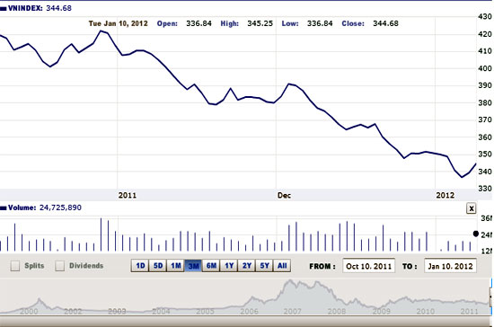Enable the Dividends checkbox
Viewport: 494px width, 327px height.
[x=59, y=266]
